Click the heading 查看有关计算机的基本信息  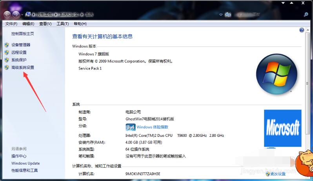tap(102, 36)
